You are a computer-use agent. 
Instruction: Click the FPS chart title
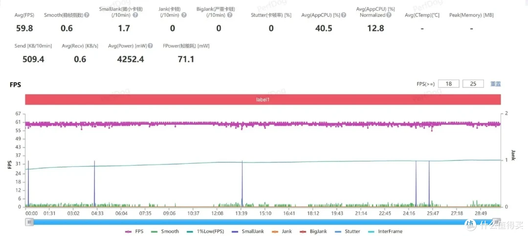click(16, 85)
